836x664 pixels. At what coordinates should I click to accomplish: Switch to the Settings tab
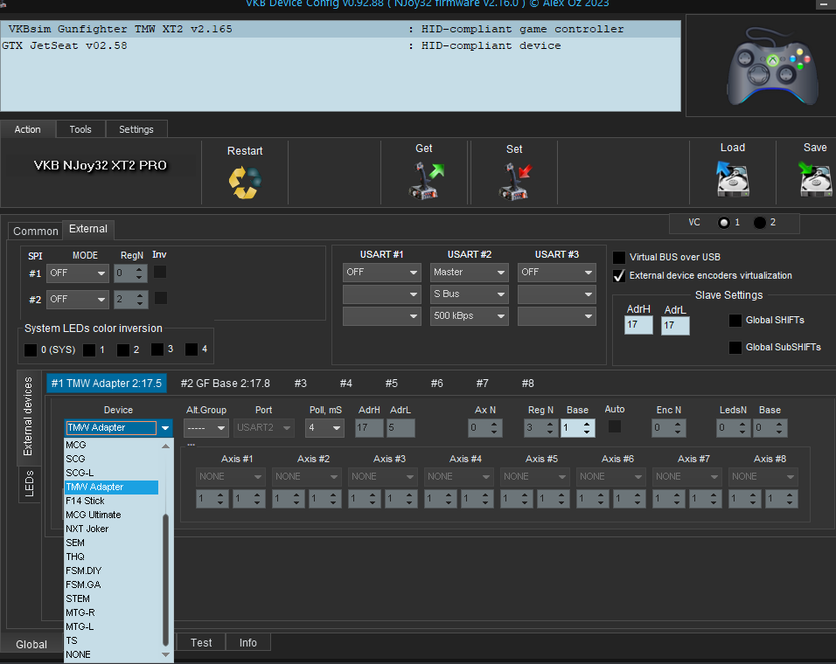(x=136, y=129)
